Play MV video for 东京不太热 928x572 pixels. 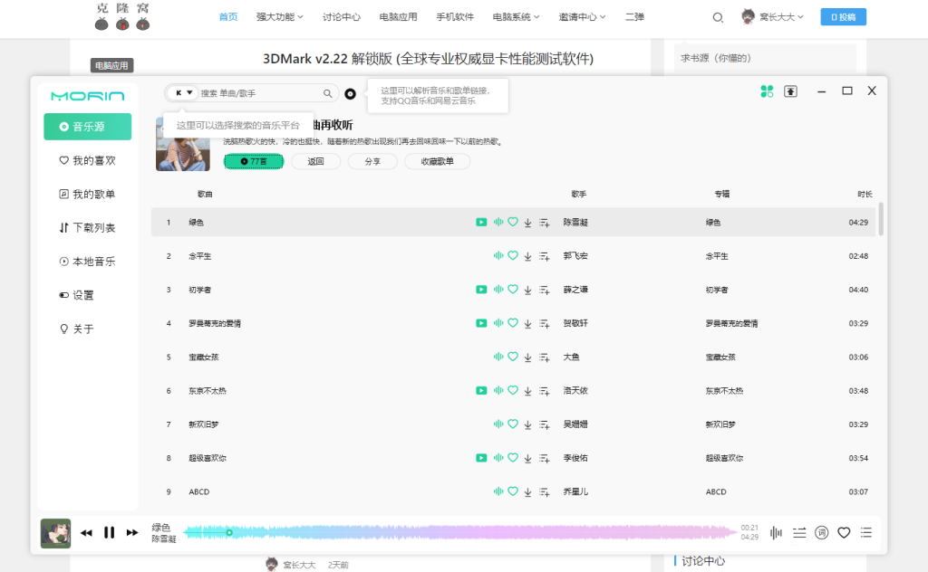coord(481,391)
